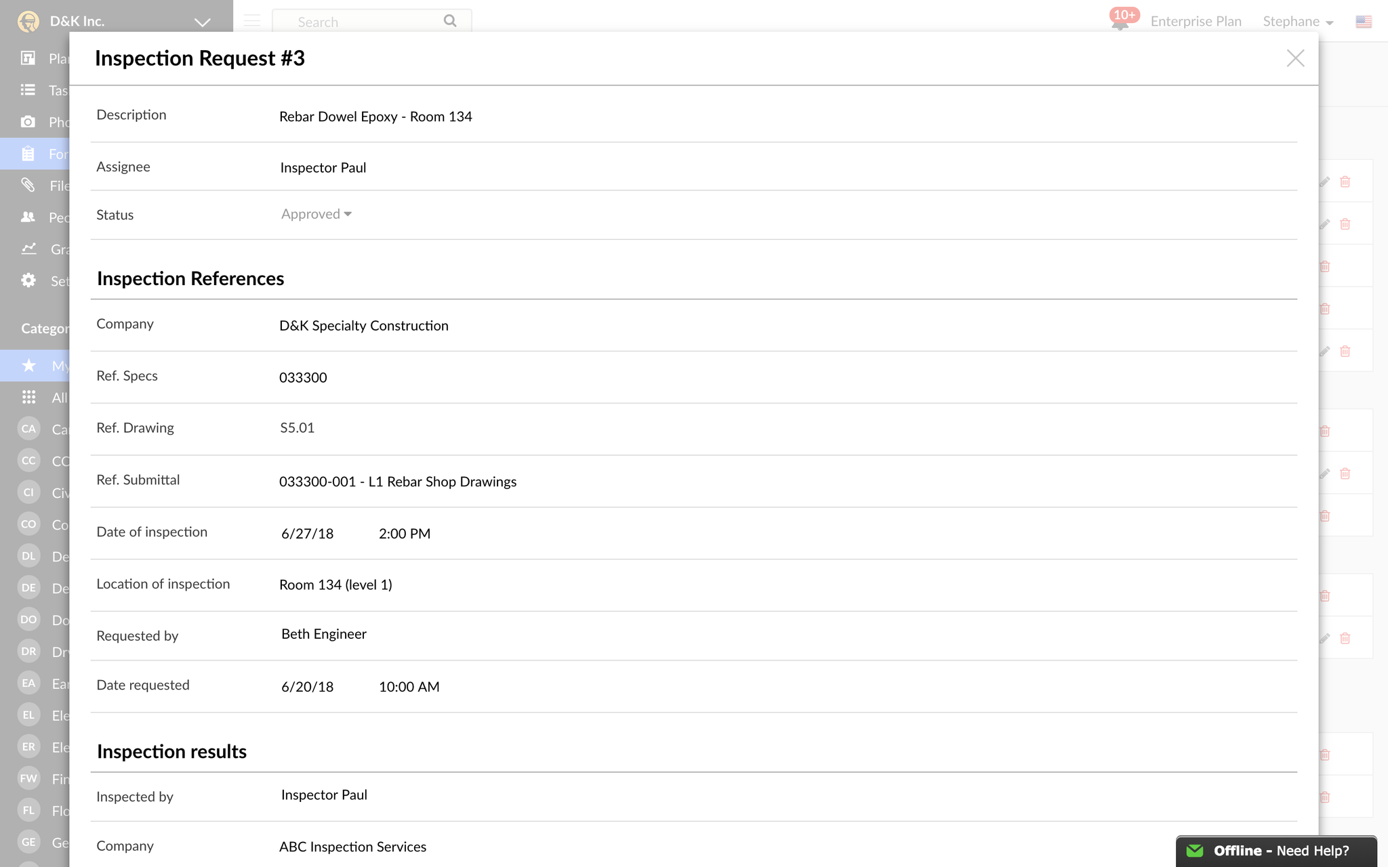Select the EL category badge
The image size is (1388, 867).
28,715
